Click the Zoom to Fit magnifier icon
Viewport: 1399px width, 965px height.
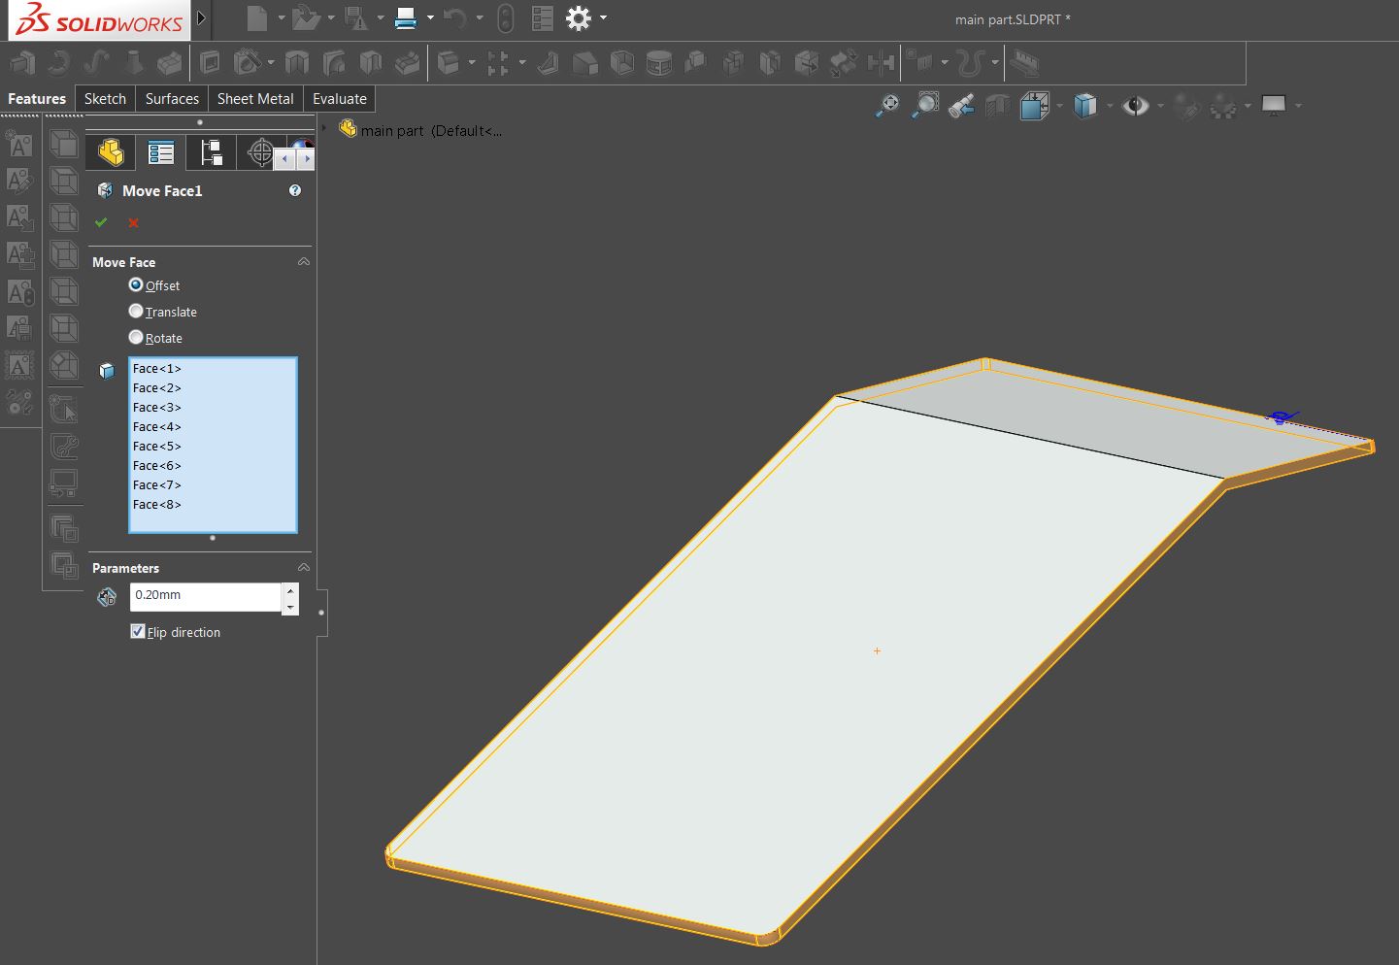pos(887,105)
